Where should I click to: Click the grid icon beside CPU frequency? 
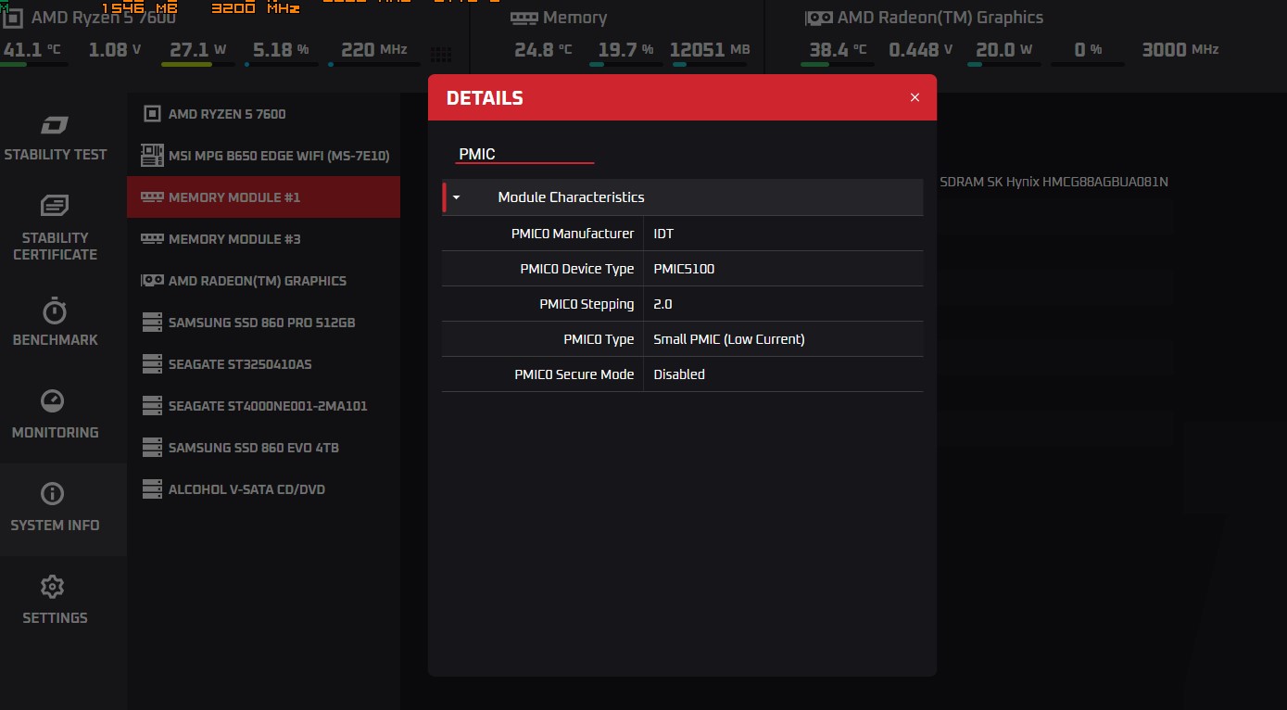(x=441, y=55)
